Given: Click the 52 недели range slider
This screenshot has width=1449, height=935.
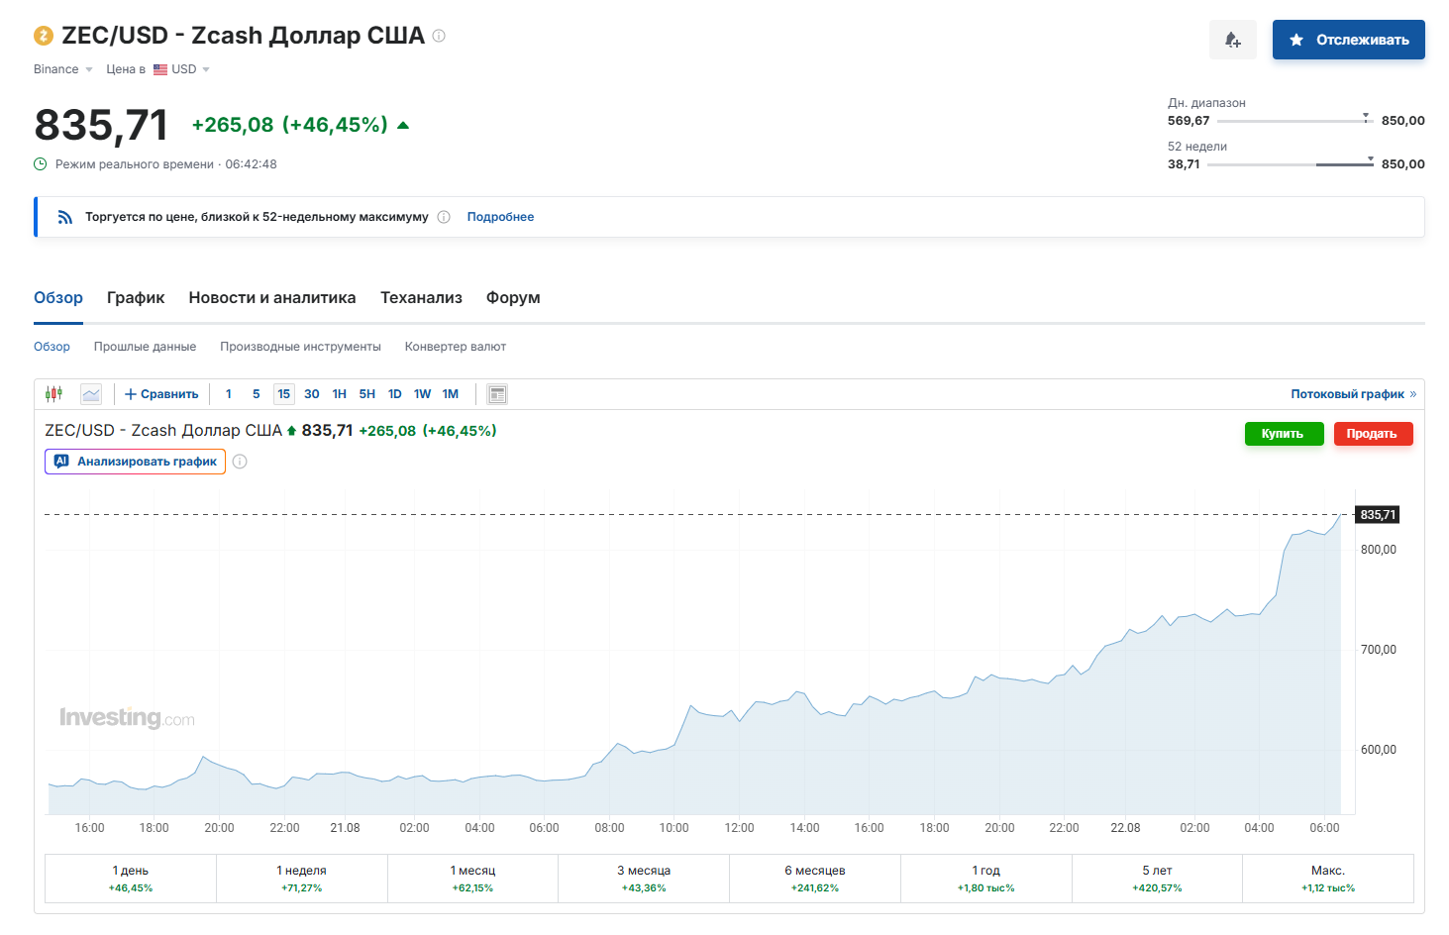Looking at the screenshot, I should (x=1291, y=164).
